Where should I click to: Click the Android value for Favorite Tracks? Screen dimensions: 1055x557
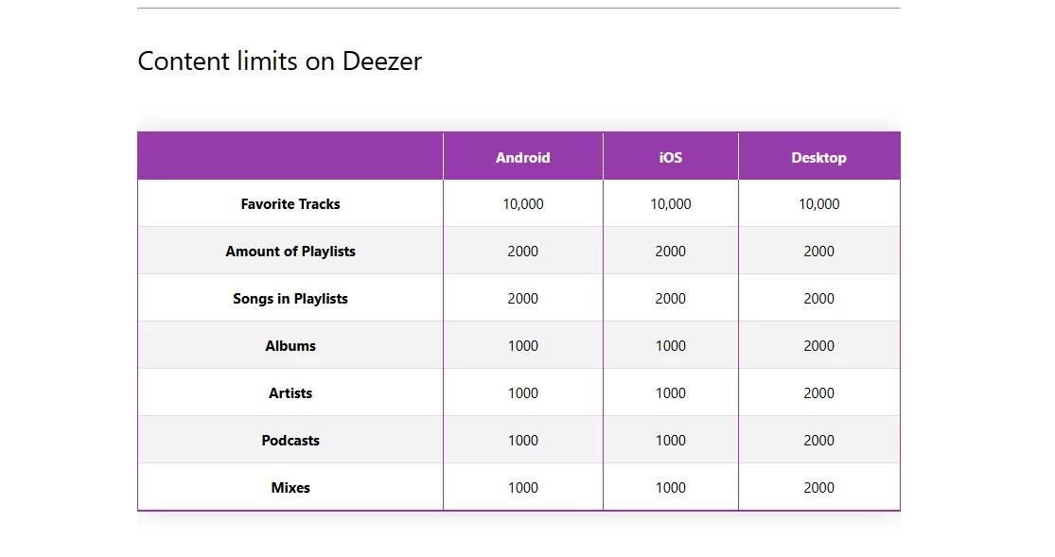pos(522,204)
